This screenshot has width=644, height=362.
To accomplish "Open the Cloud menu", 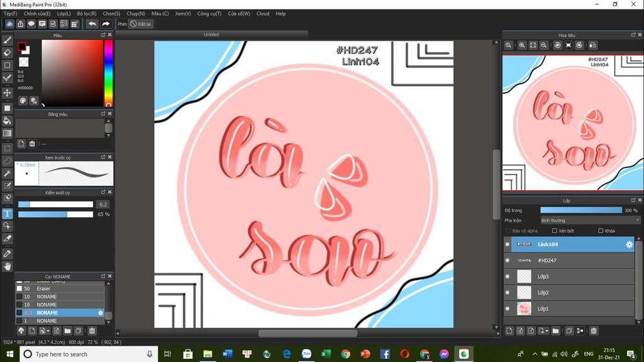I will 263,14.
